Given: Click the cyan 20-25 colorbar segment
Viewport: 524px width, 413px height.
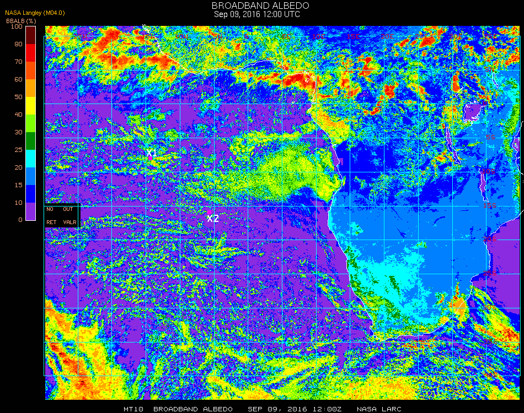Looking at the screenshot, I should 30,159.
